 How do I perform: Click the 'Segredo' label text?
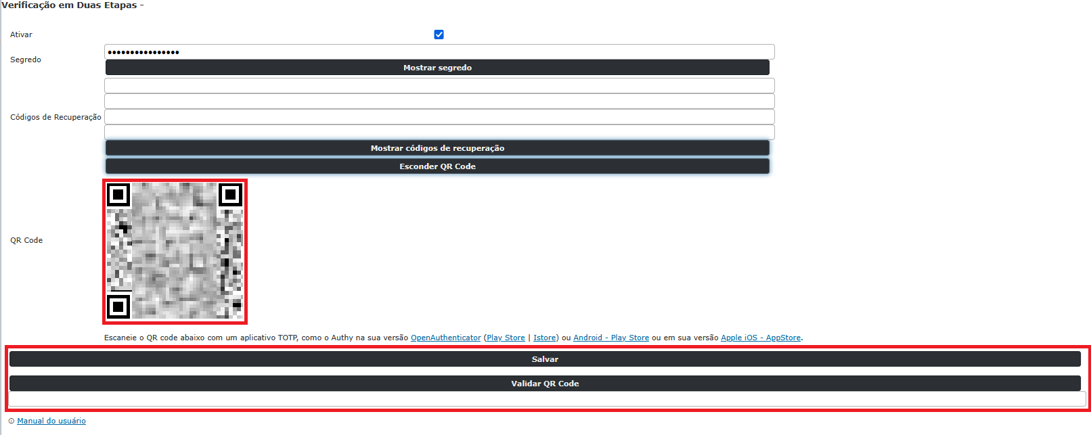pyautogui.click(x=26, y=60)
